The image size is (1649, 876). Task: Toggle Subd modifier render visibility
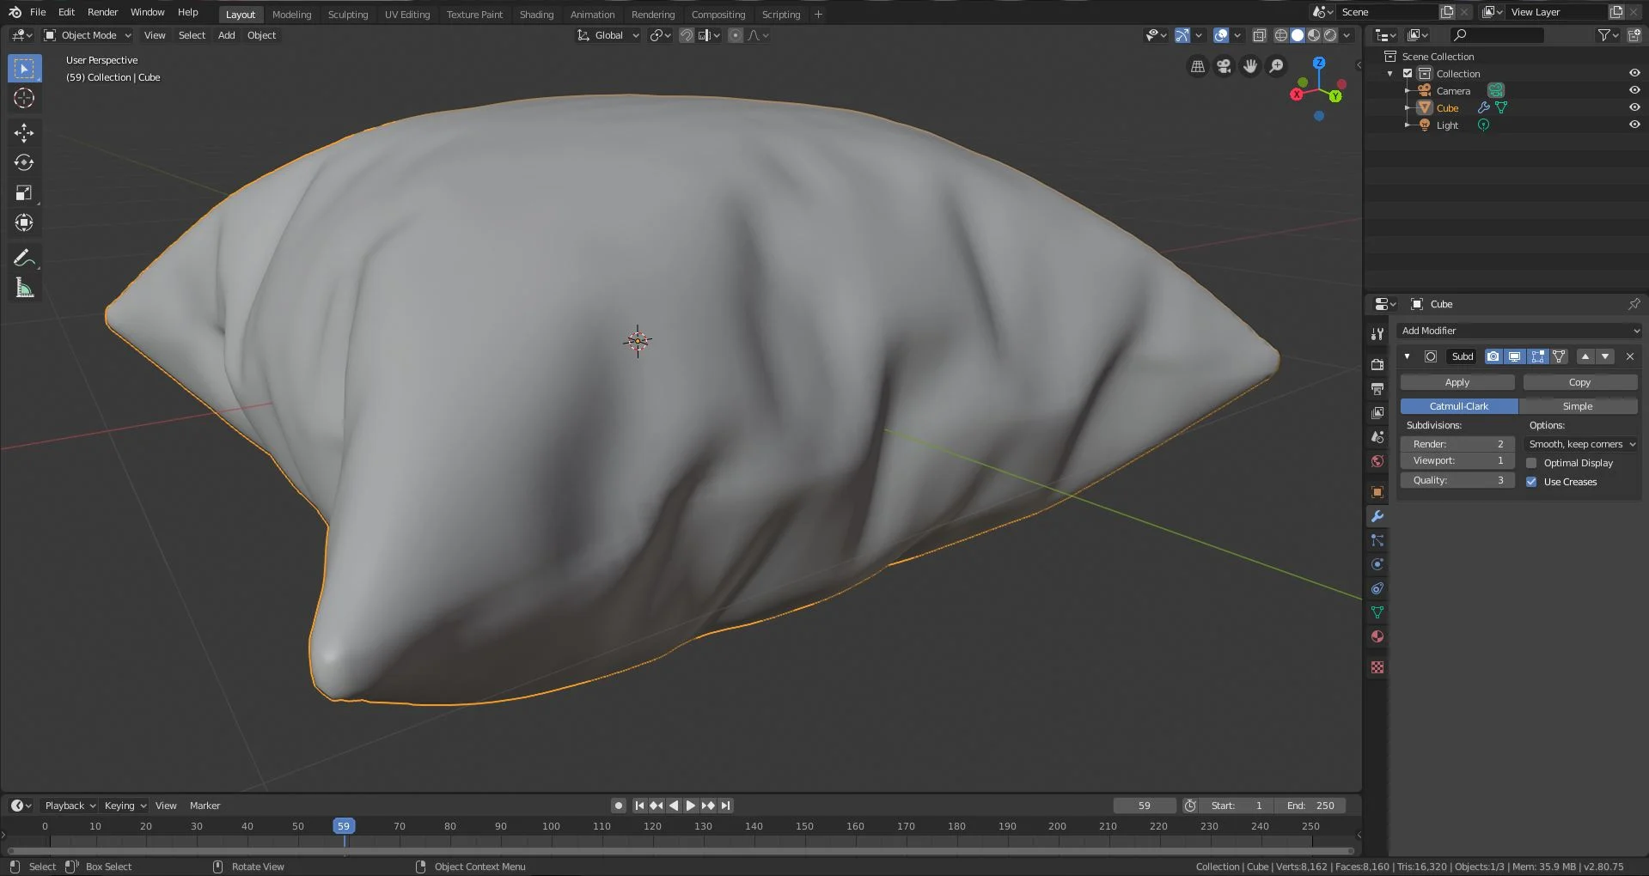(1493, 356)
